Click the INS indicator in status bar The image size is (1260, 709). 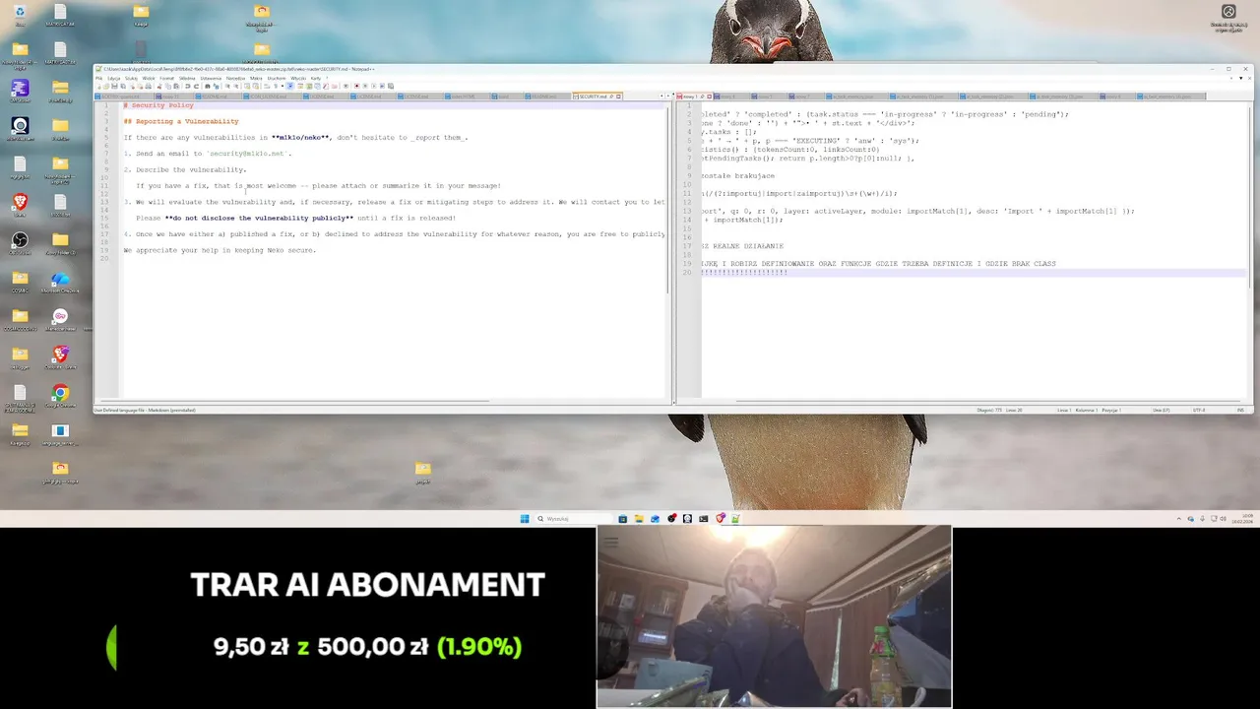pos(1240,410)
